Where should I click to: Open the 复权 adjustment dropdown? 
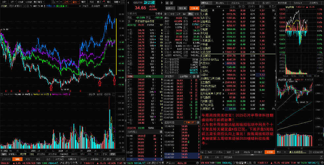[67, 2]
